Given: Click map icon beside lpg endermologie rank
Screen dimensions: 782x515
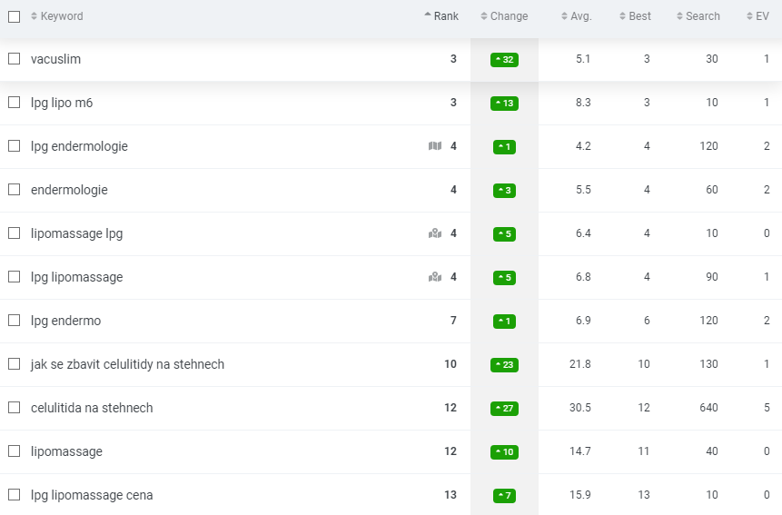Looking at the screenshot, I should click(435, 146).
